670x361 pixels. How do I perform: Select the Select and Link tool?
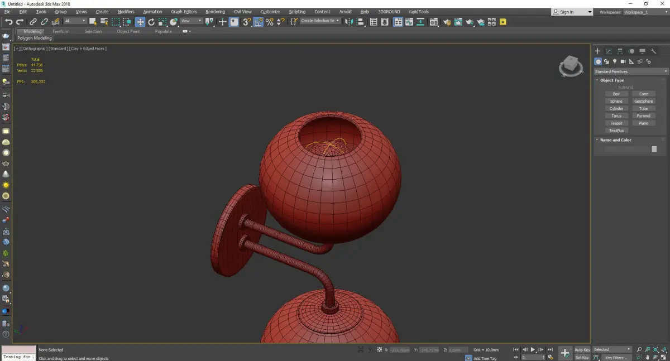coord(33,22)
